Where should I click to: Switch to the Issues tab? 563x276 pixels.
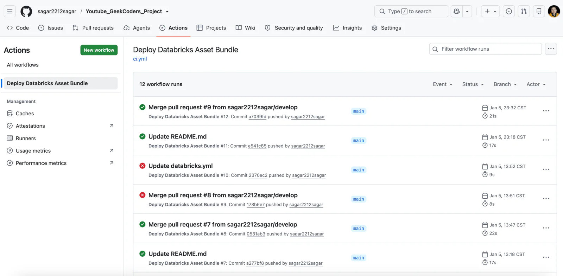[x=51, y=28]
